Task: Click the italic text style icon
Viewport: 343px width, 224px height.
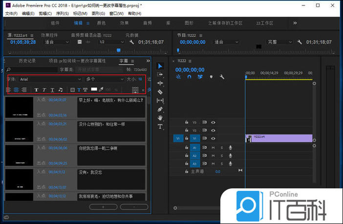Action: pyautogui.click(x=44, y=90)
